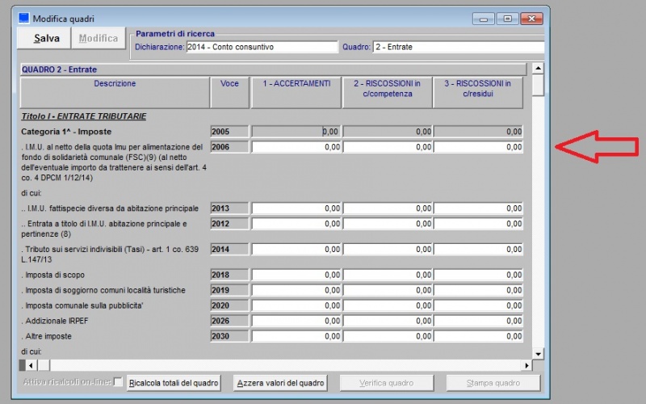The image size is (646, 404).
Task: Toggle Attiva ricalcoli on-line checkbox
Action: coord(119,382)
